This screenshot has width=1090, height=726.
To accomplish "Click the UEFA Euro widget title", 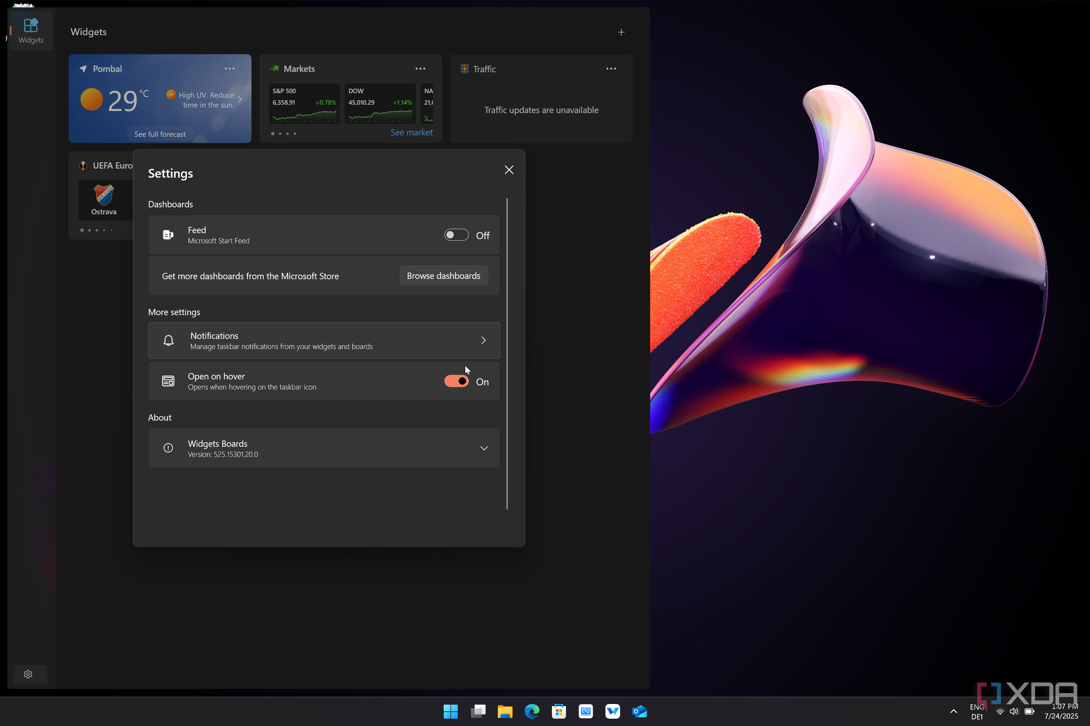I will (112, 165).
